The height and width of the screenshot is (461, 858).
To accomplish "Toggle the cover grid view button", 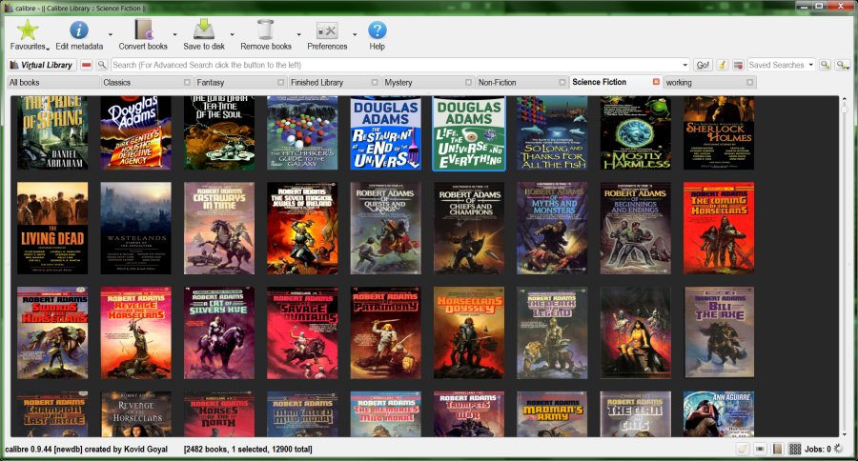I will click(x=795, y=449).
